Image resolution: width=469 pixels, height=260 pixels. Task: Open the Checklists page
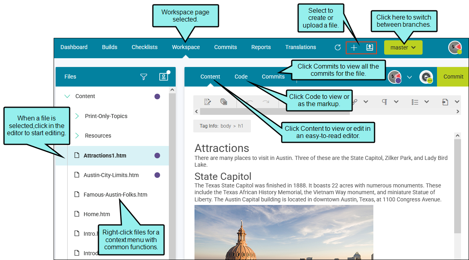tap(144, 47)
